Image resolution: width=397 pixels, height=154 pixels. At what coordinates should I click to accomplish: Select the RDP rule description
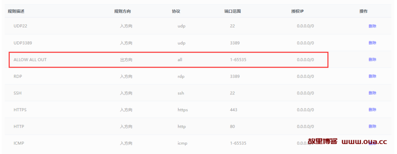pos(18,76)
